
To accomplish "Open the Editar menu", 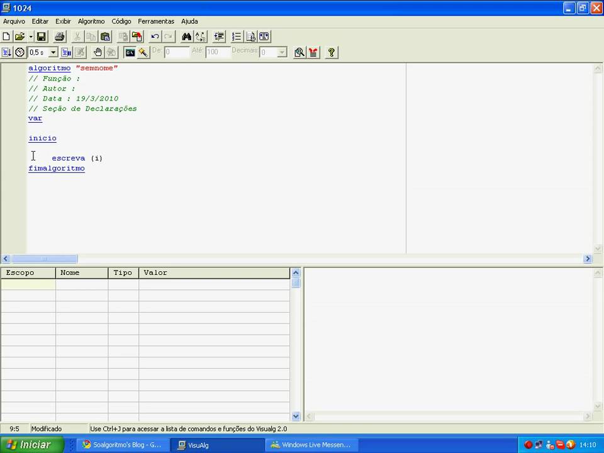I will pyautogui.click(x=40, y=21).
